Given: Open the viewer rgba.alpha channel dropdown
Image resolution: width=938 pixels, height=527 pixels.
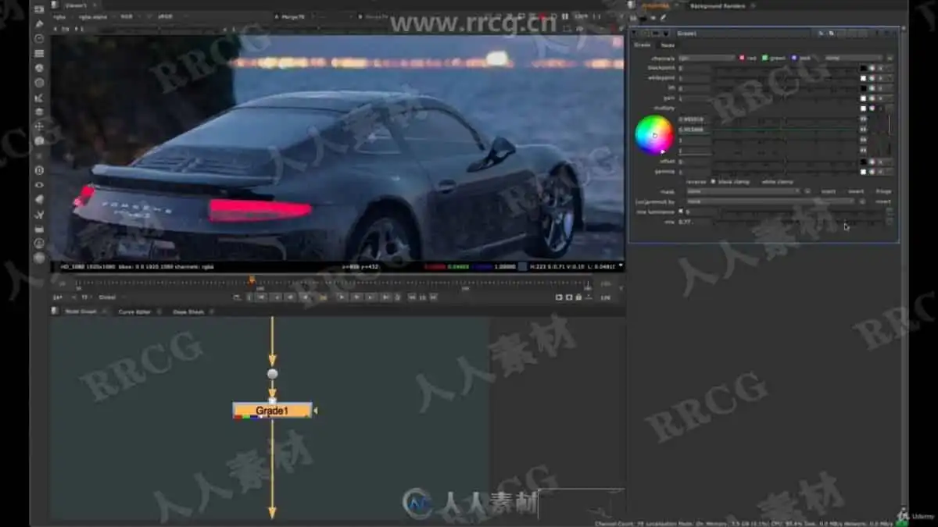Looking at the screenshot, I should click(96, 16).
